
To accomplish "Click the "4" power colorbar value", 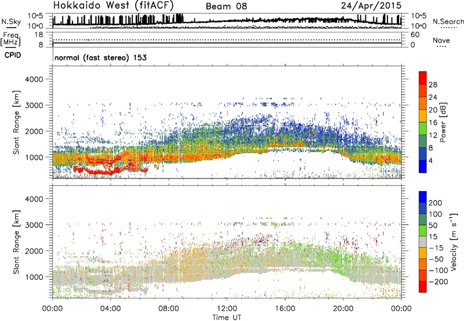I will 430,161.
